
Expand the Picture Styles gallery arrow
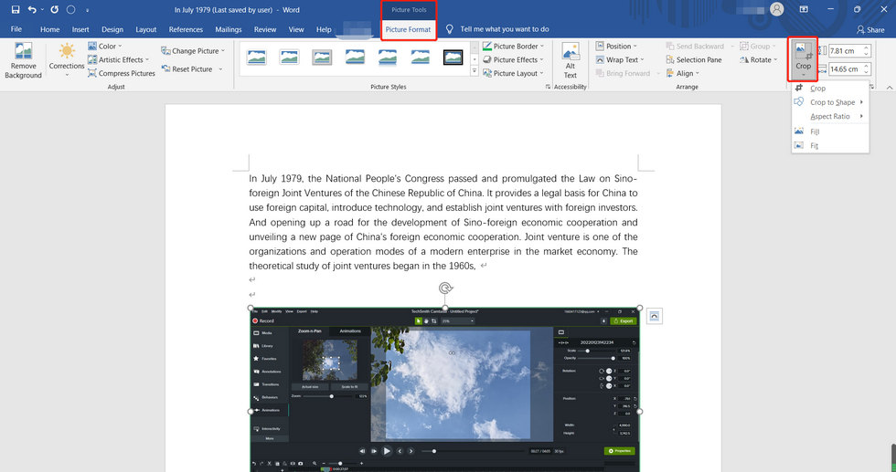[474, 70]
